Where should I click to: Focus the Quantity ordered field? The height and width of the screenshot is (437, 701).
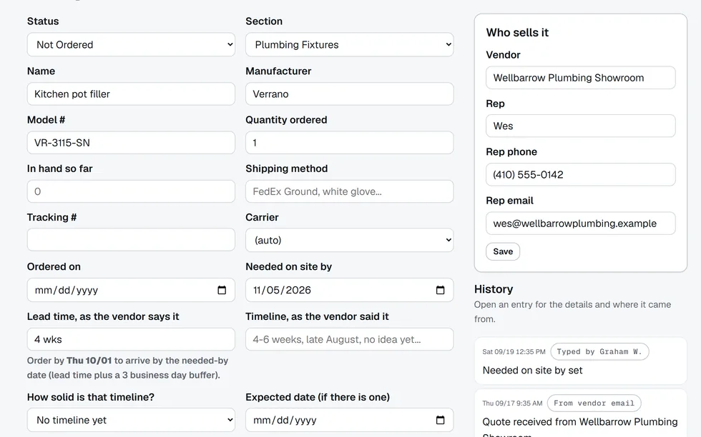point(350,143)
